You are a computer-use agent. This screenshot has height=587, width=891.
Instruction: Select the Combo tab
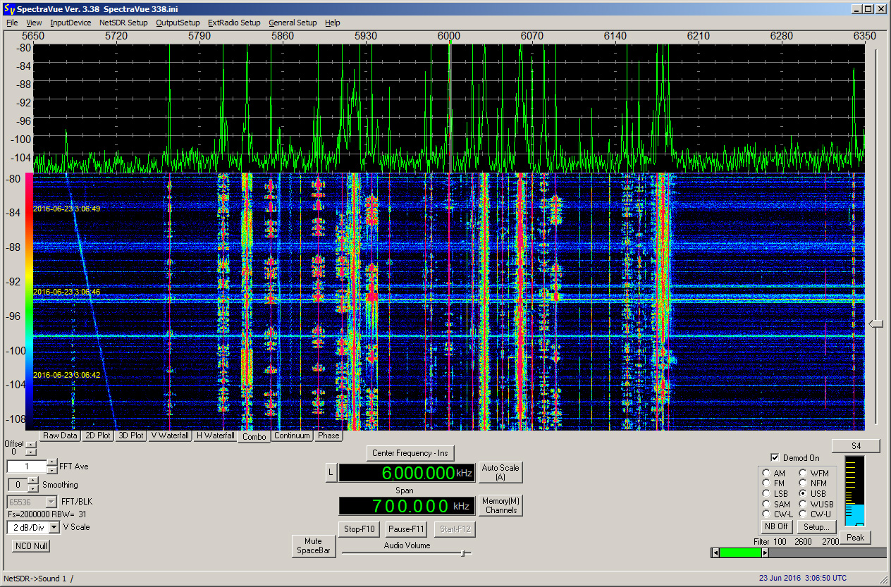[x=254, y=436]
